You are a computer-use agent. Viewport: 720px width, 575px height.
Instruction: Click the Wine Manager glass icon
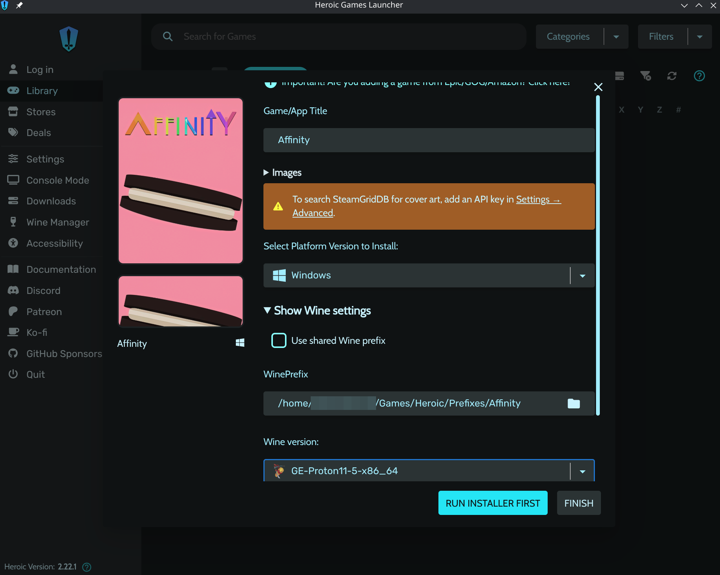(13, 222)
